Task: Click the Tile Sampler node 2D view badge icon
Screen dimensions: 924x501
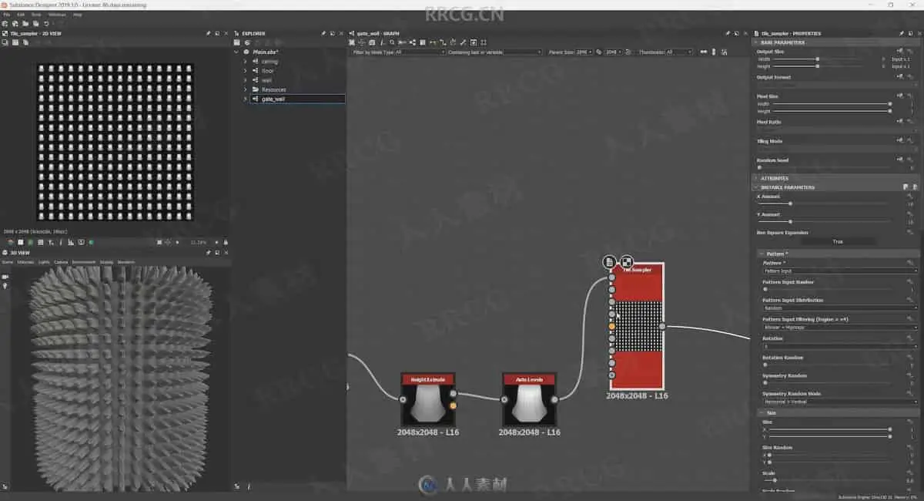Action: (627, 262)
